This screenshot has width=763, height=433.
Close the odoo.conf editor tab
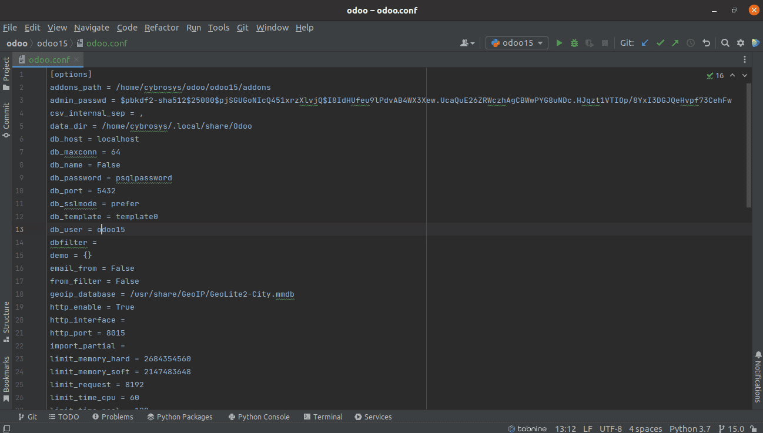tap(76, 59)
